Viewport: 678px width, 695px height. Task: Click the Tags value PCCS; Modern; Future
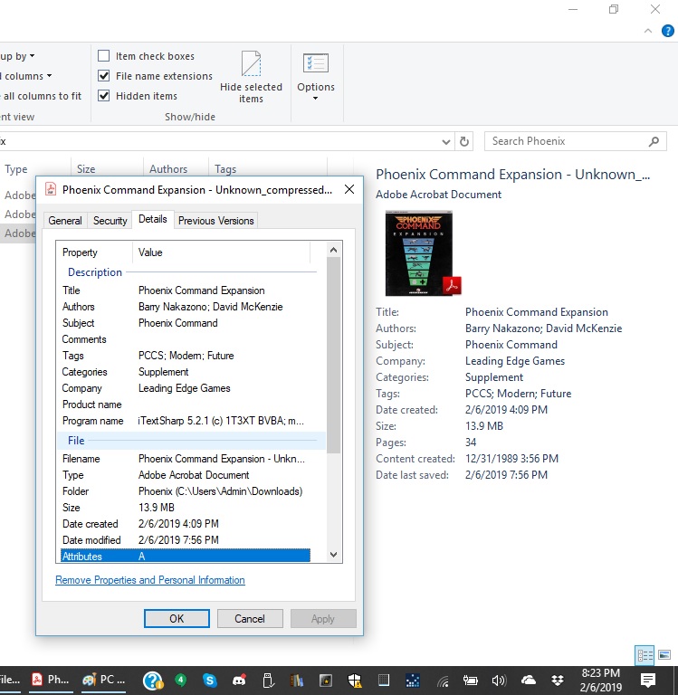coord(186,356)
